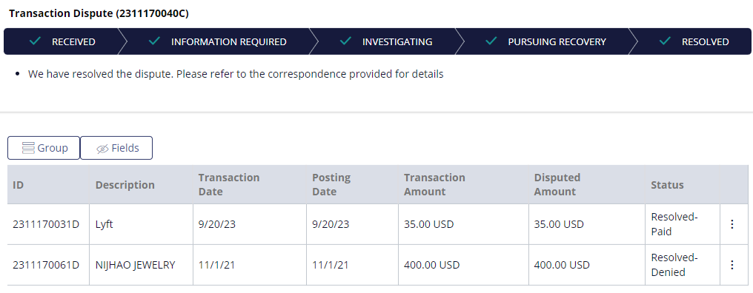This screenshot has height=293, width=753.
Task: Select the RECEIVED stage tab
Action: pos(62,41)
